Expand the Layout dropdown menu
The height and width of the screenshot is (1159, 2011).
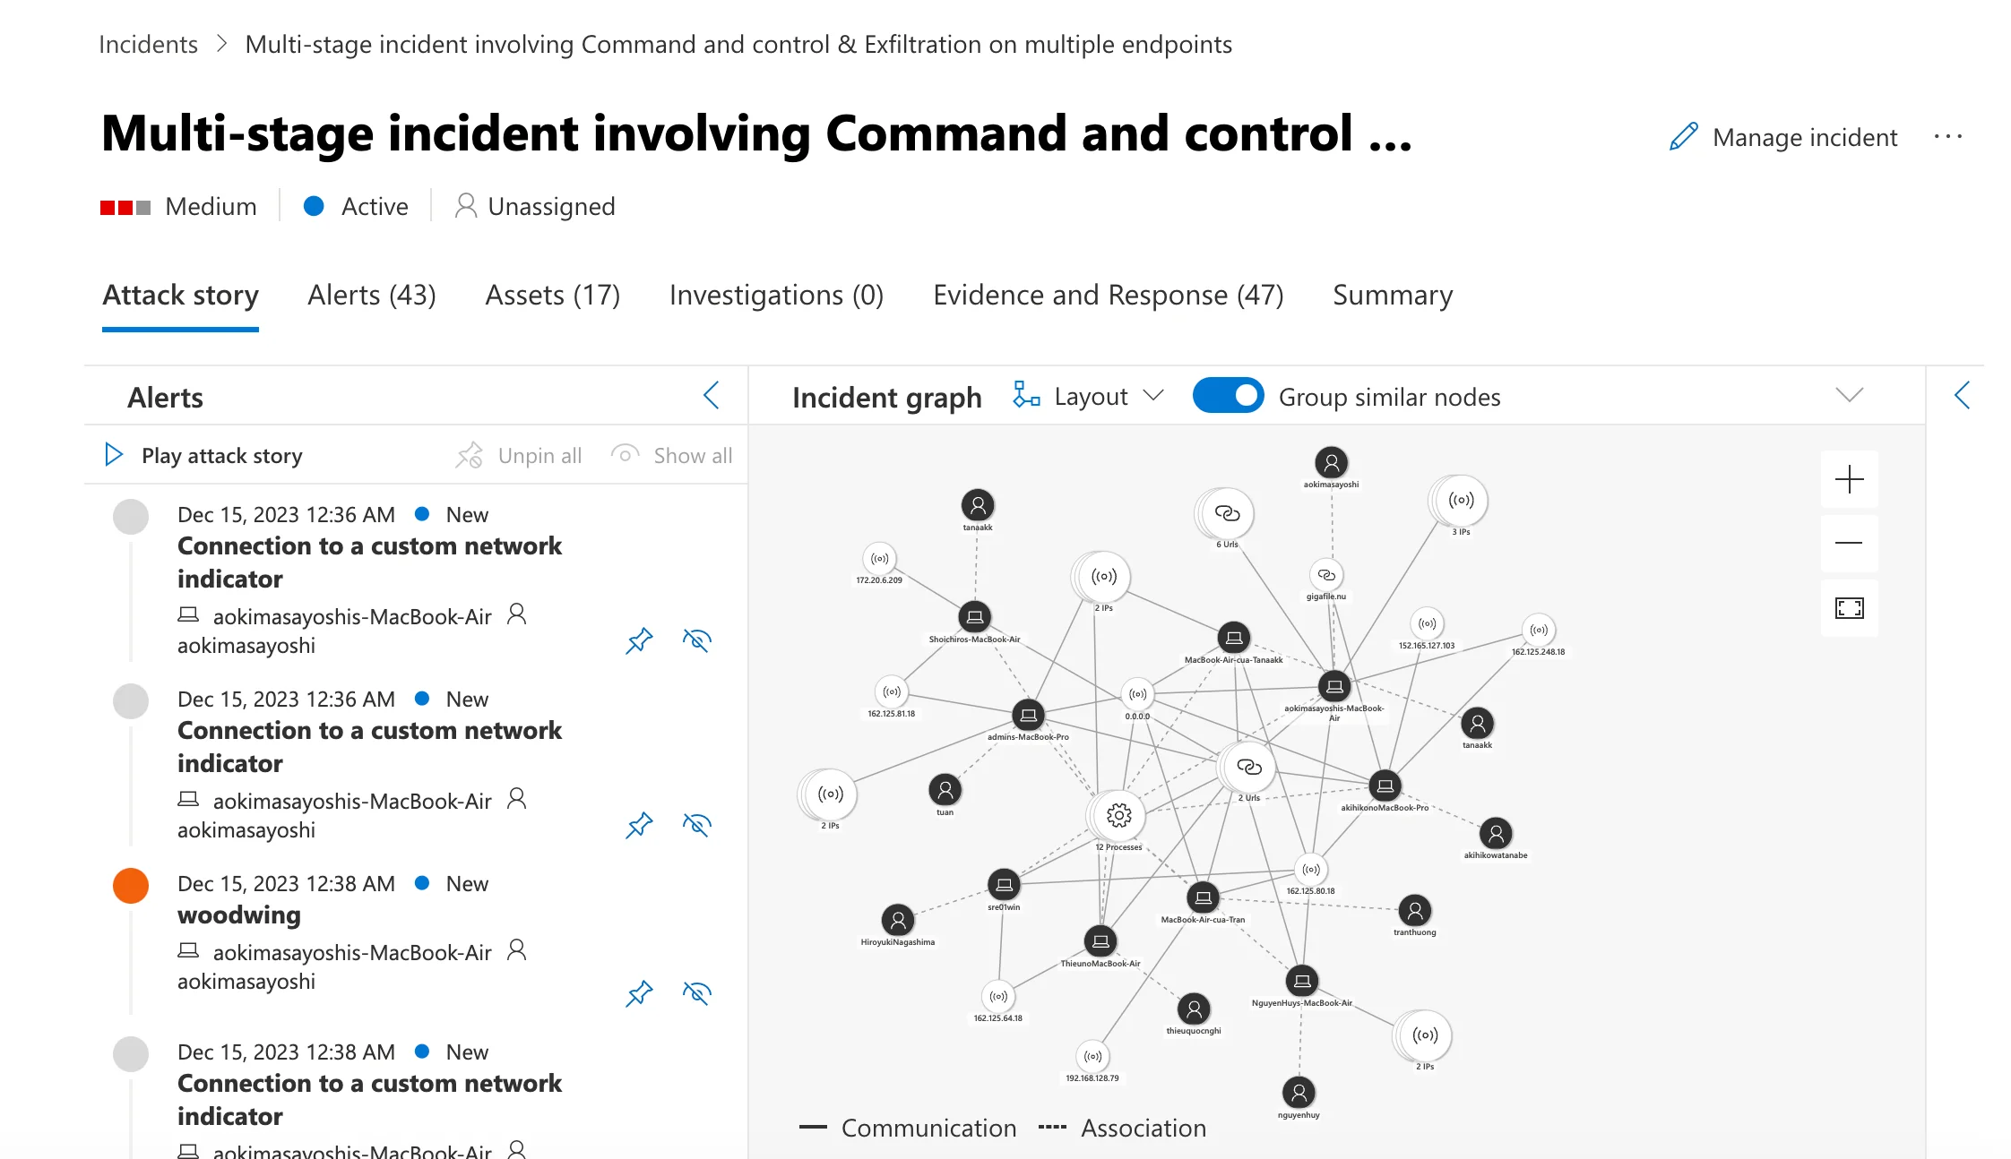point(1103,398)
